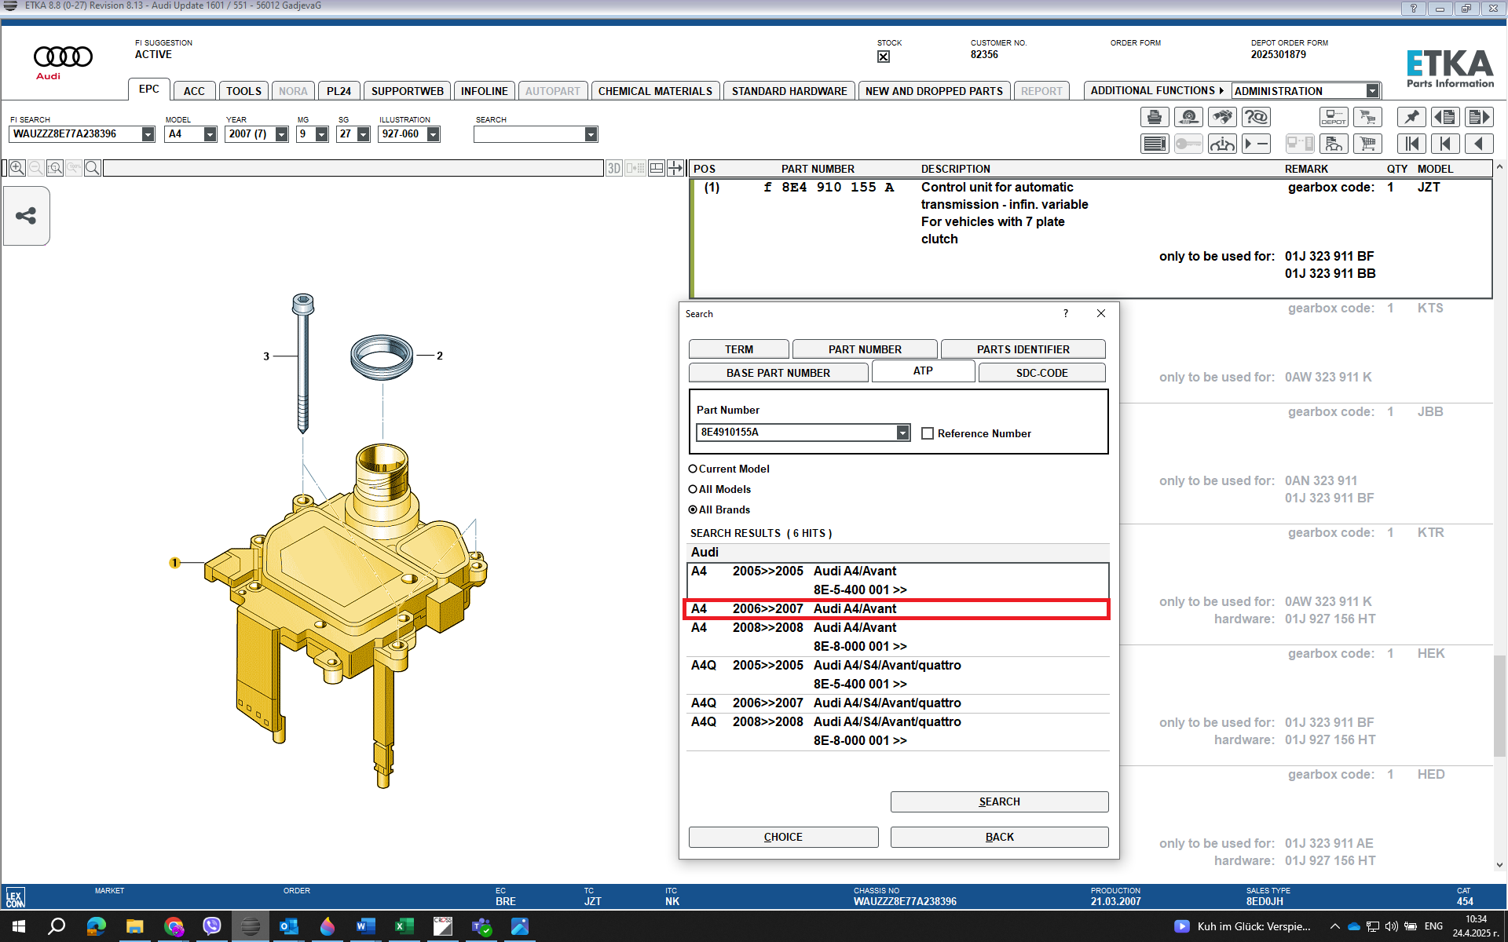The image size is (1508, 942).
Task: Open the shopping cart icon
Action: tap(1367, 144)
